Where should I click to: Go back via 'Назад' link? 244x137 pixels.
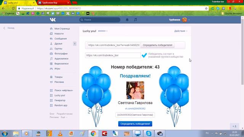pyautogui.click(x=9, y=28)
